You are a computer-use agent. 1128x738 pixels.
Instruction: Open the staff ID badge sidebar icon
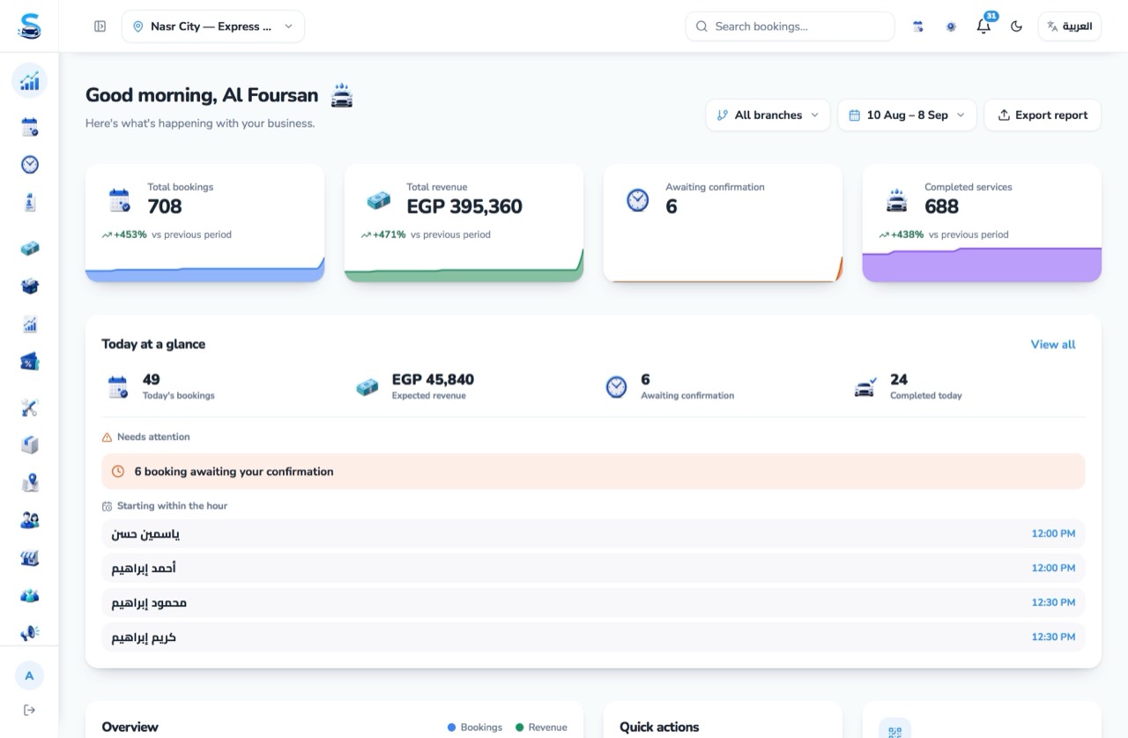29,203
